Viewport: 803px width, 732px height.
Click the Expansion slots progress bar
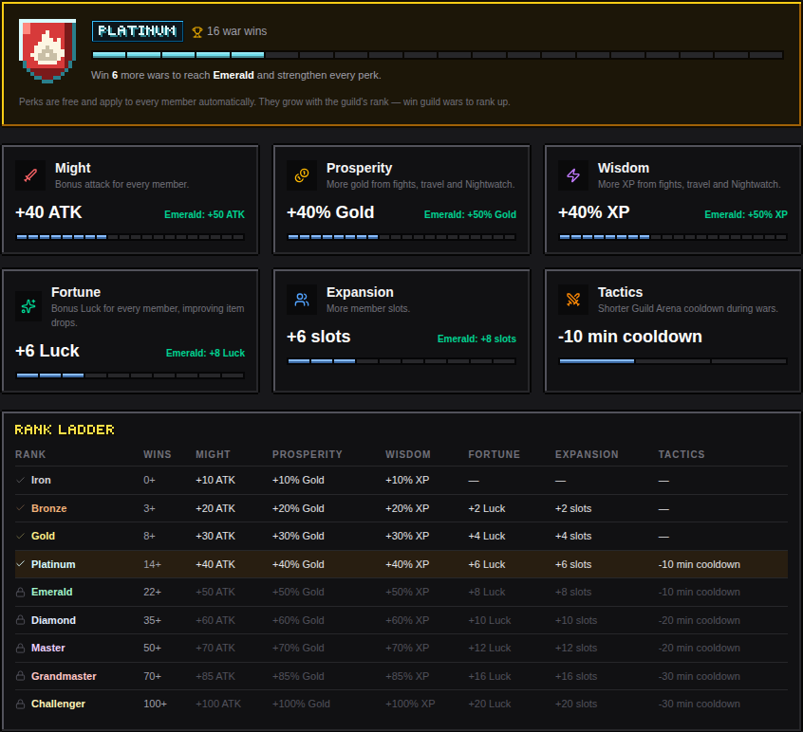tap(401, 361)
